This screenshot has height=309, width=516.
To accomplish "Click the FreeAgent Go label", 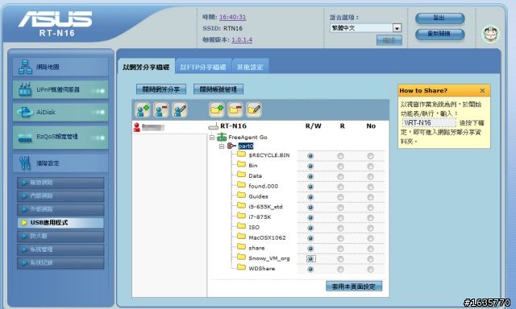I will (x=248, y=138).
